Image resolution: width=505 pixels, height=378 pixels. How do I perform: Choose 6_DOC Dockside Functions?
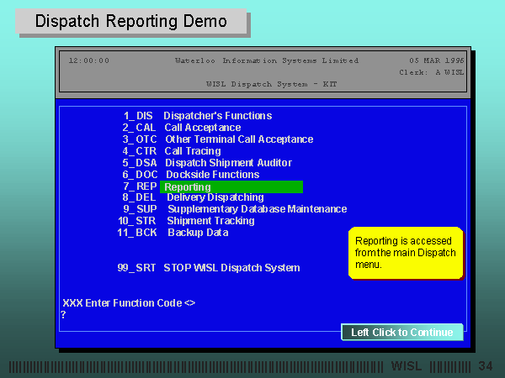(x=191, y=175)
